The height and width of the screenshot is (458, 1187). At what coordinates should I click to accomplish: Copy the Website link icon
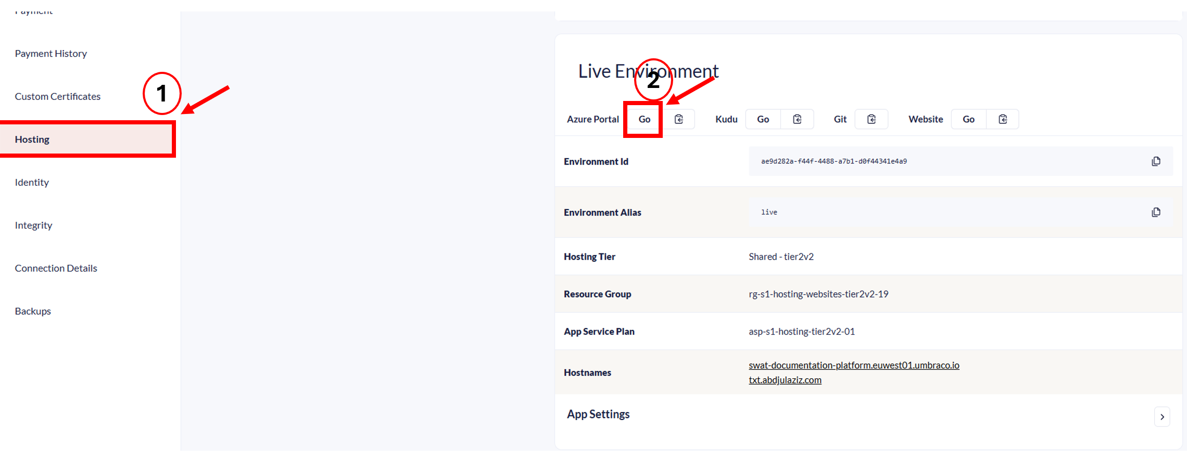1003,119
